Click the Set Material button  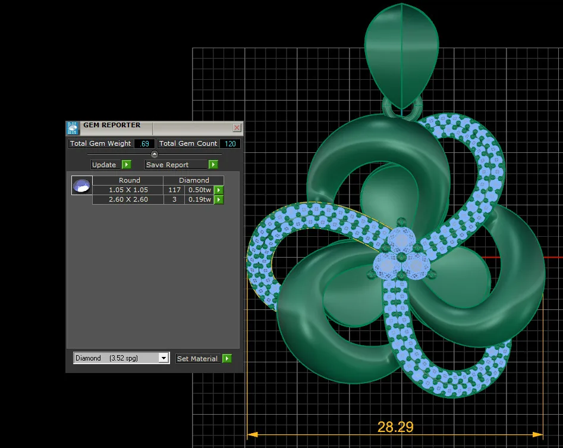(x=199, y=359)
